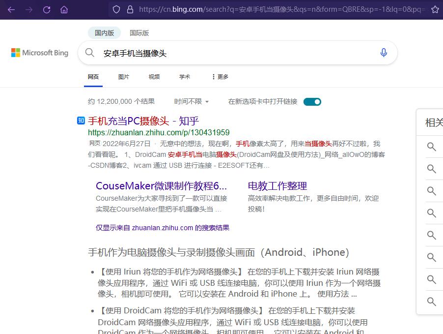The height and width of the screenshot is (334, 443).
Task: Bookmark this page with the star icon
Action: point(435,10)
